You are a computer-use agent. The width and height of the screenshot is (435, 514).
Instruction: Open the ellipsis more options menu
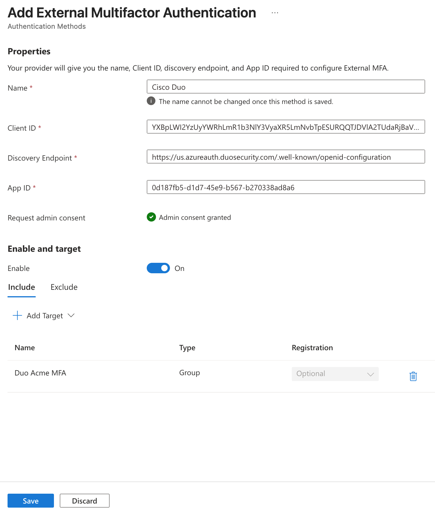275,13
